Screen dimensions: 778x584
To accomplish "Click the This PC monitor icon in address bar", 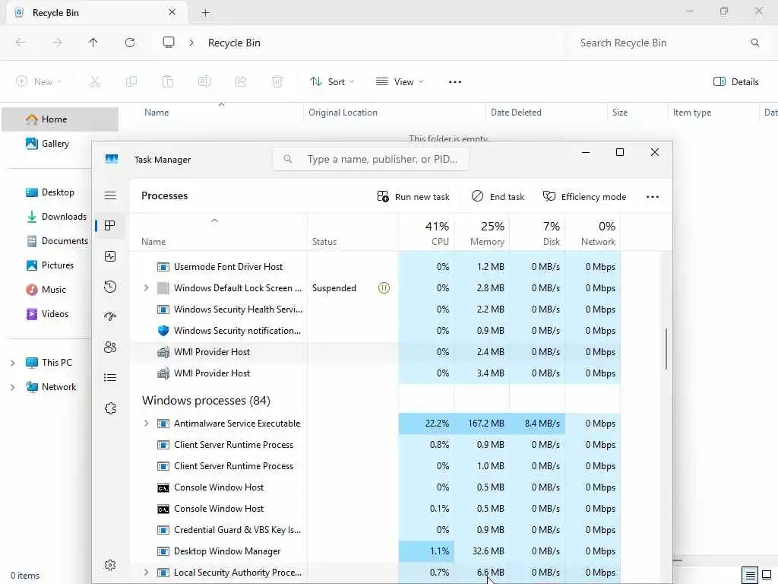I will [x=169, y=43].
